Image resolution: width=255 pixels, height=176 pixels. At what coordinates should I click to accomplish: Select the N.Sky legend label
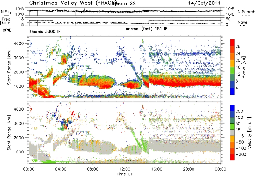(6, 12)
